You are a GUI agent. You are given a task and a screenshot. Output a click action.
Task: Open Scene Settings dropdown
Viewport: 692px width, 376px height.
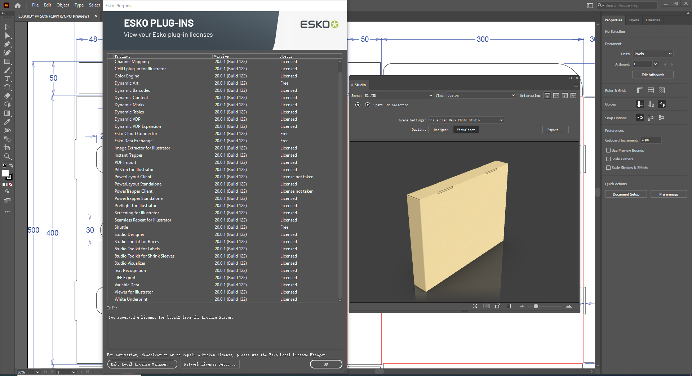(x=466, y=120)
